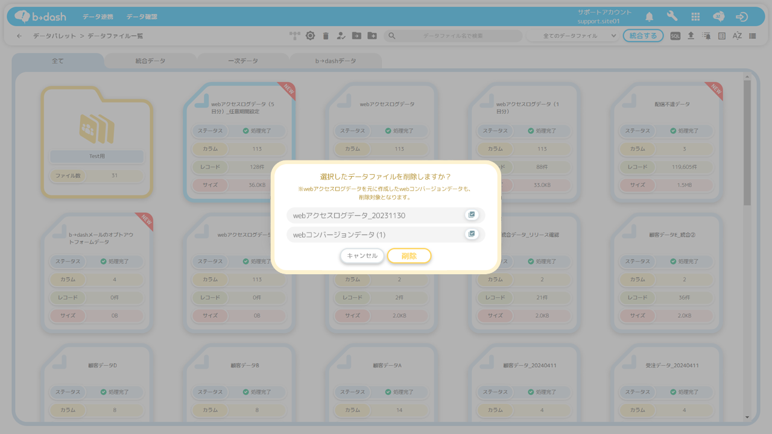Click データパレット breadcrumb link
The width and height of the screenshot is (772, 434).
(54, 36)
